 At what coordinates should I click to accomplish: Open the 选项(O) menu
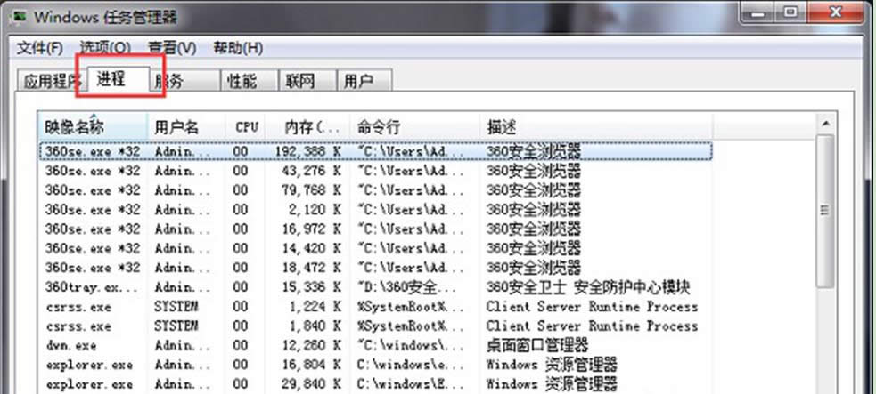click(104, 47)
